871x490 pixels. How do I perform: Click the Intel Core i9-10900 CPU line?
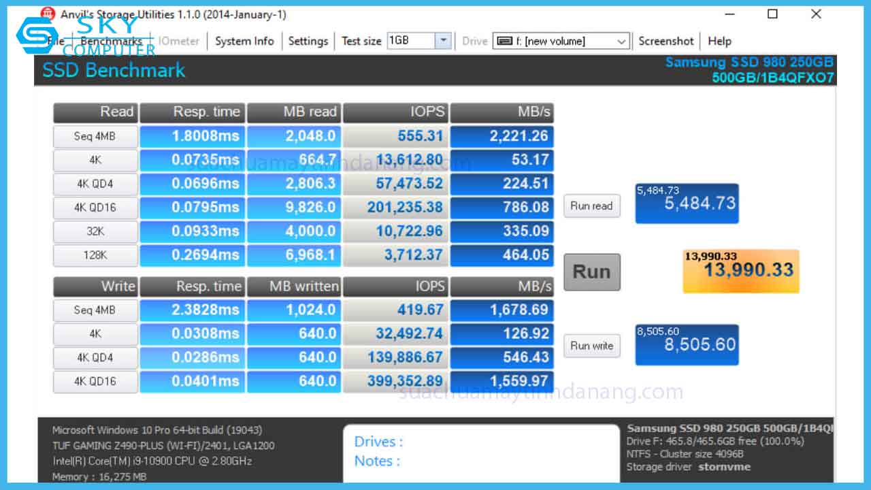coord(152,461)
